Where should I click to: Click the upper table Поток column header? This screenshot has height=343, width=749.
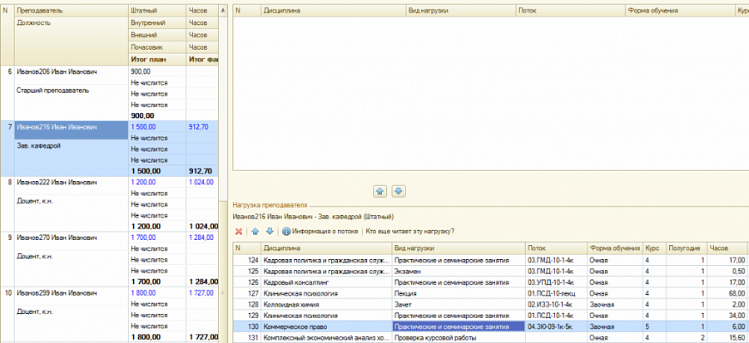point(570,11)
